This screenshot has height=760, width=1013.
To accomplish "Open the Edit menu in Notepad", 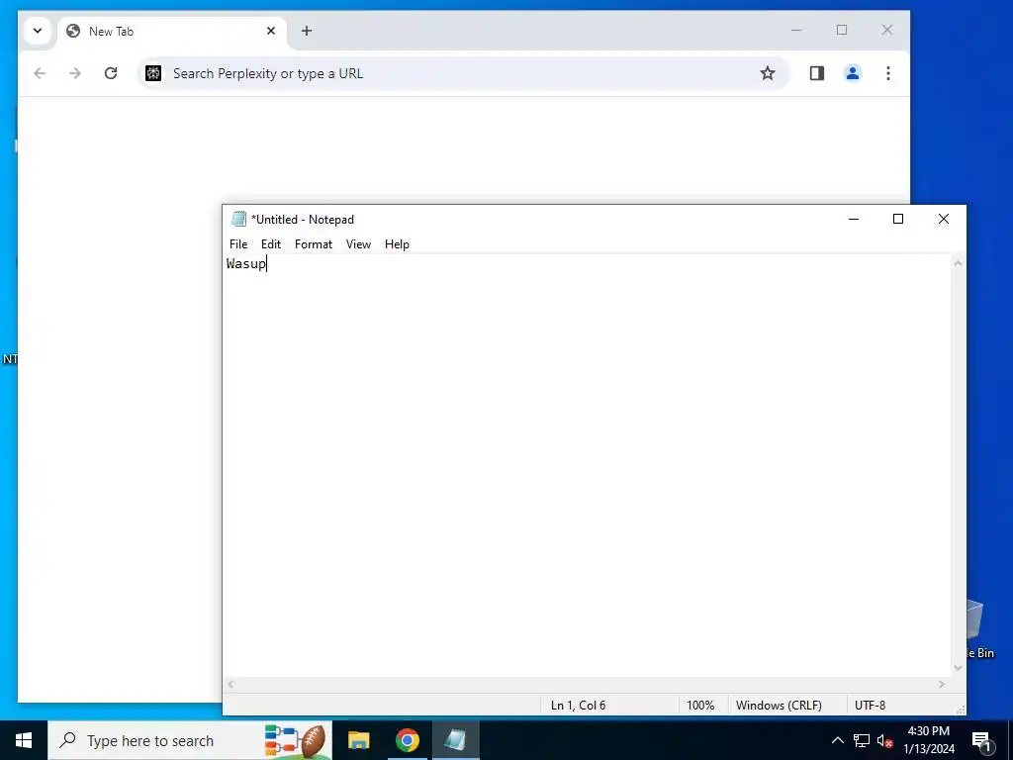I will pos(271,244).
